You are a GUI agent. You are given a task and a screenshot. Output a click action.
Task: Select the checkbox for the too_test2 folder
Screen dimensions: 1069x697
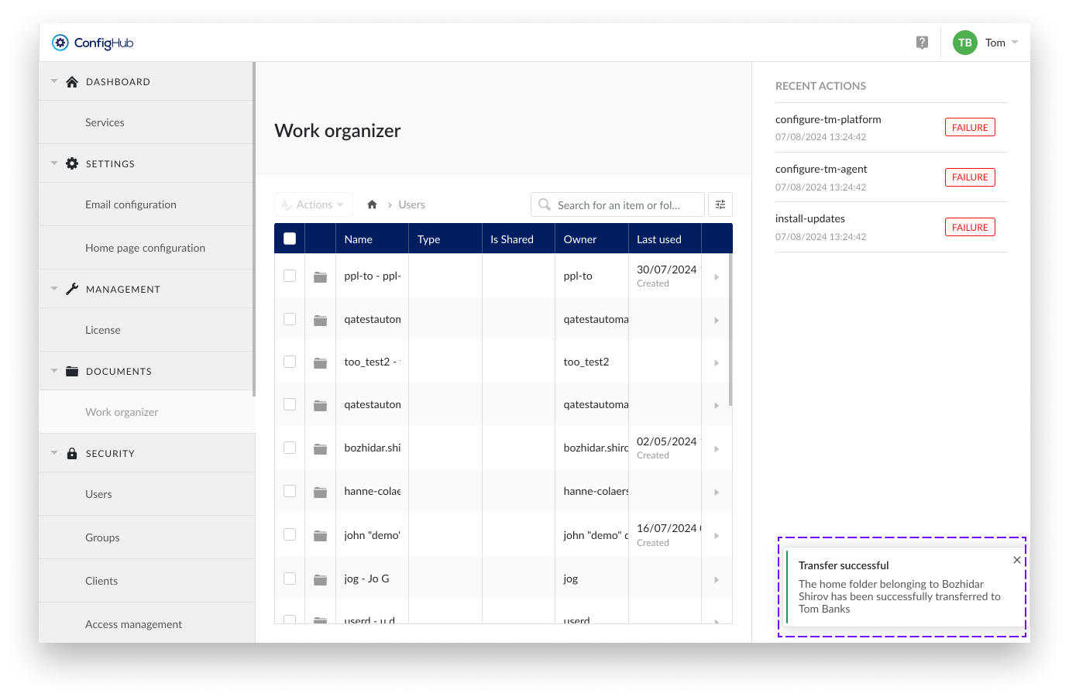click(x=290, y=361)
